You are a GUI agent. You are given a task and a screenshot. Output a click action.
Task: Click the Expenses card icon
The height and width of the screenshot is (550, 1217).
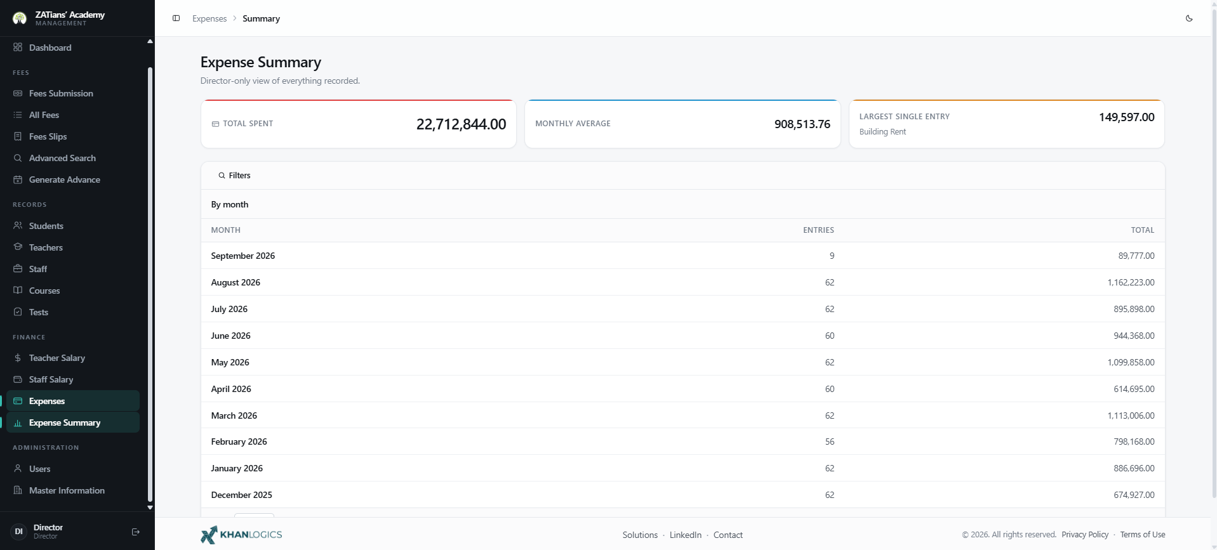click(x=18, y=401)
